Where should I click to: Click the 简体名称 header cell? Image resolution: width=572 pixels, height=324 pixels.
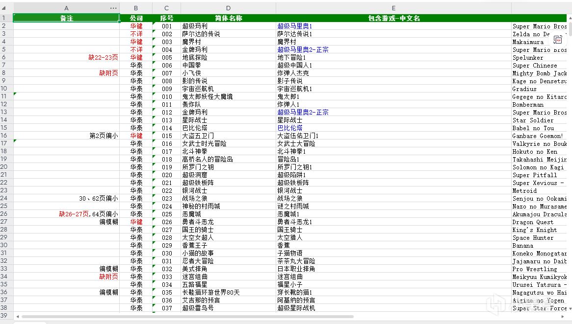click(x=229, y=18)
